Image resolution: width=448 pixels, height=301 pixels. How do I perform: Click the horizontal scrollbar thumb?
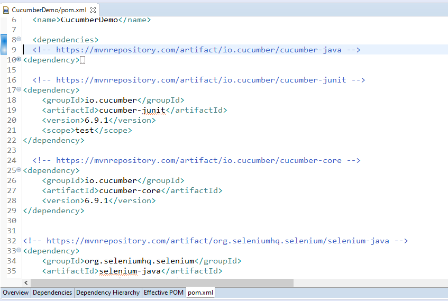[162, 282]
